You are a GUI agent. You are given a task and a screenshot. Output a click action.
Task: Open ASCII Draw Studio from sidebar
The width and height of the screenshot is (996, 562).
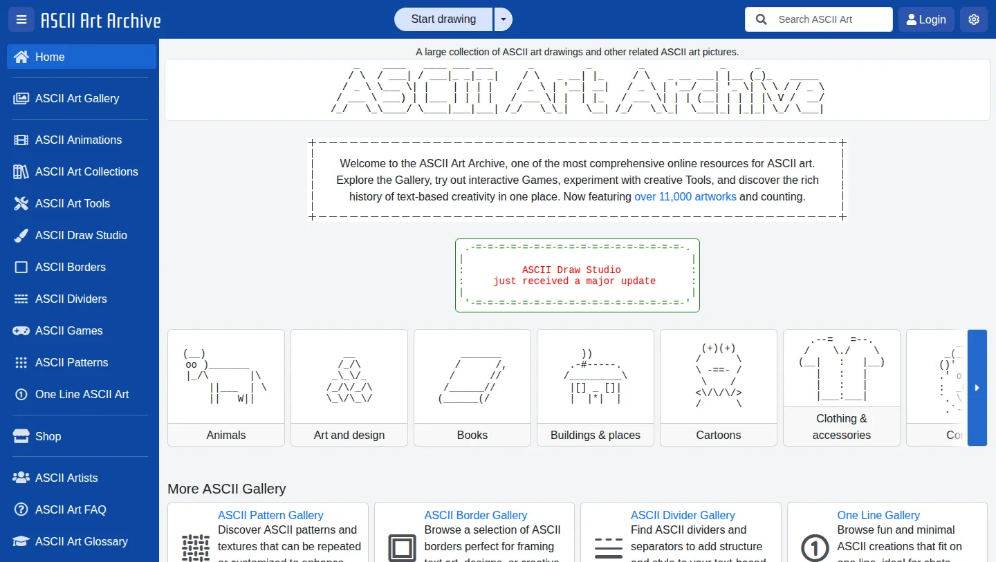point(82,235)
